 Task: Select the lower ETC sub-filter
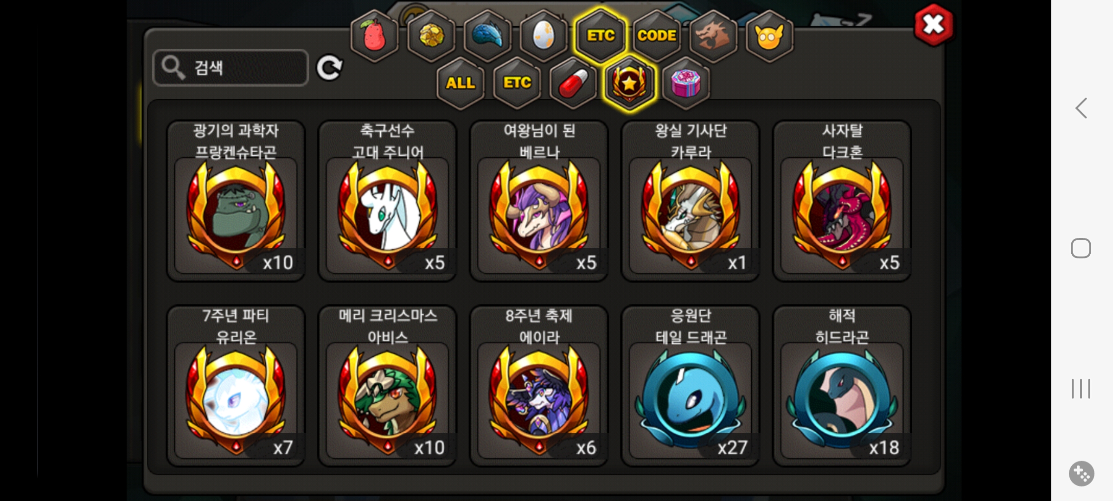click(517, 83)
